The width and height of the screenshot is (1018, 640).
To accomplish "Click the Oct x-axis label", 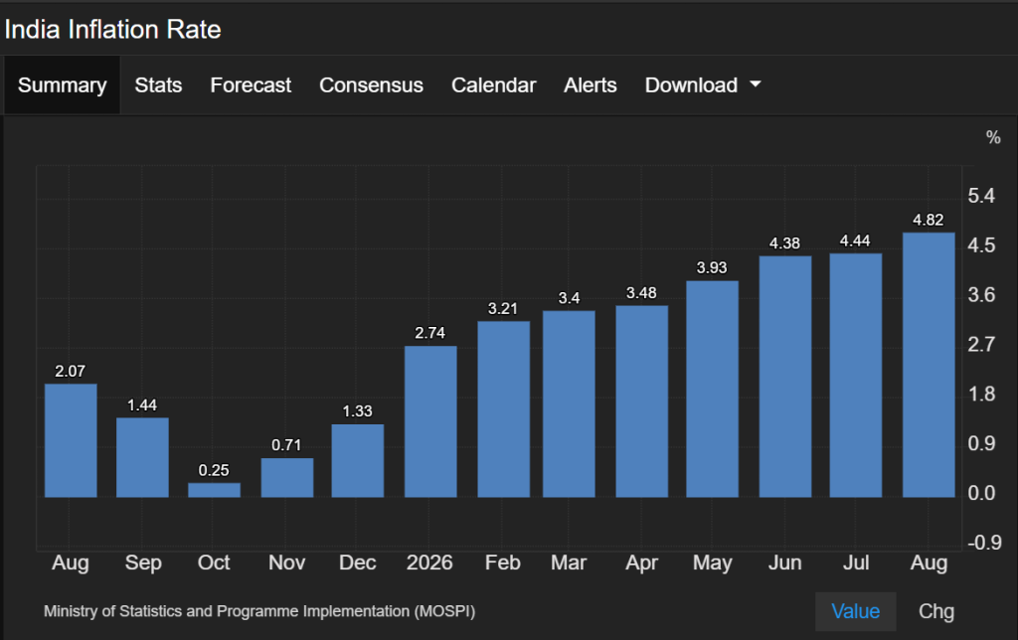I will [214, 562].
